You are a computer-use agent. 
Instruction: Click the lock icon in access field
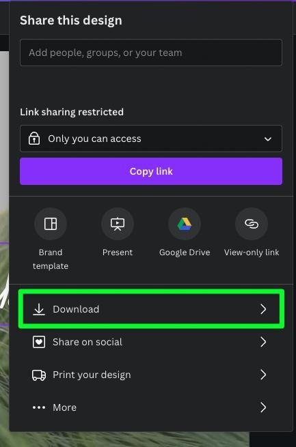click(x=34, y=139)
